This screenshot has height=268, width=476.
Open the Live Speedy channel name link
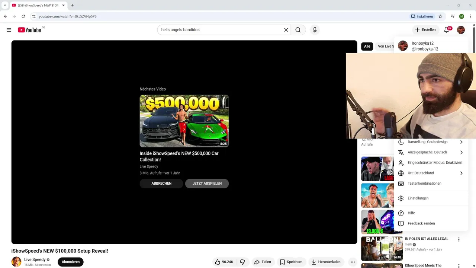35,260
